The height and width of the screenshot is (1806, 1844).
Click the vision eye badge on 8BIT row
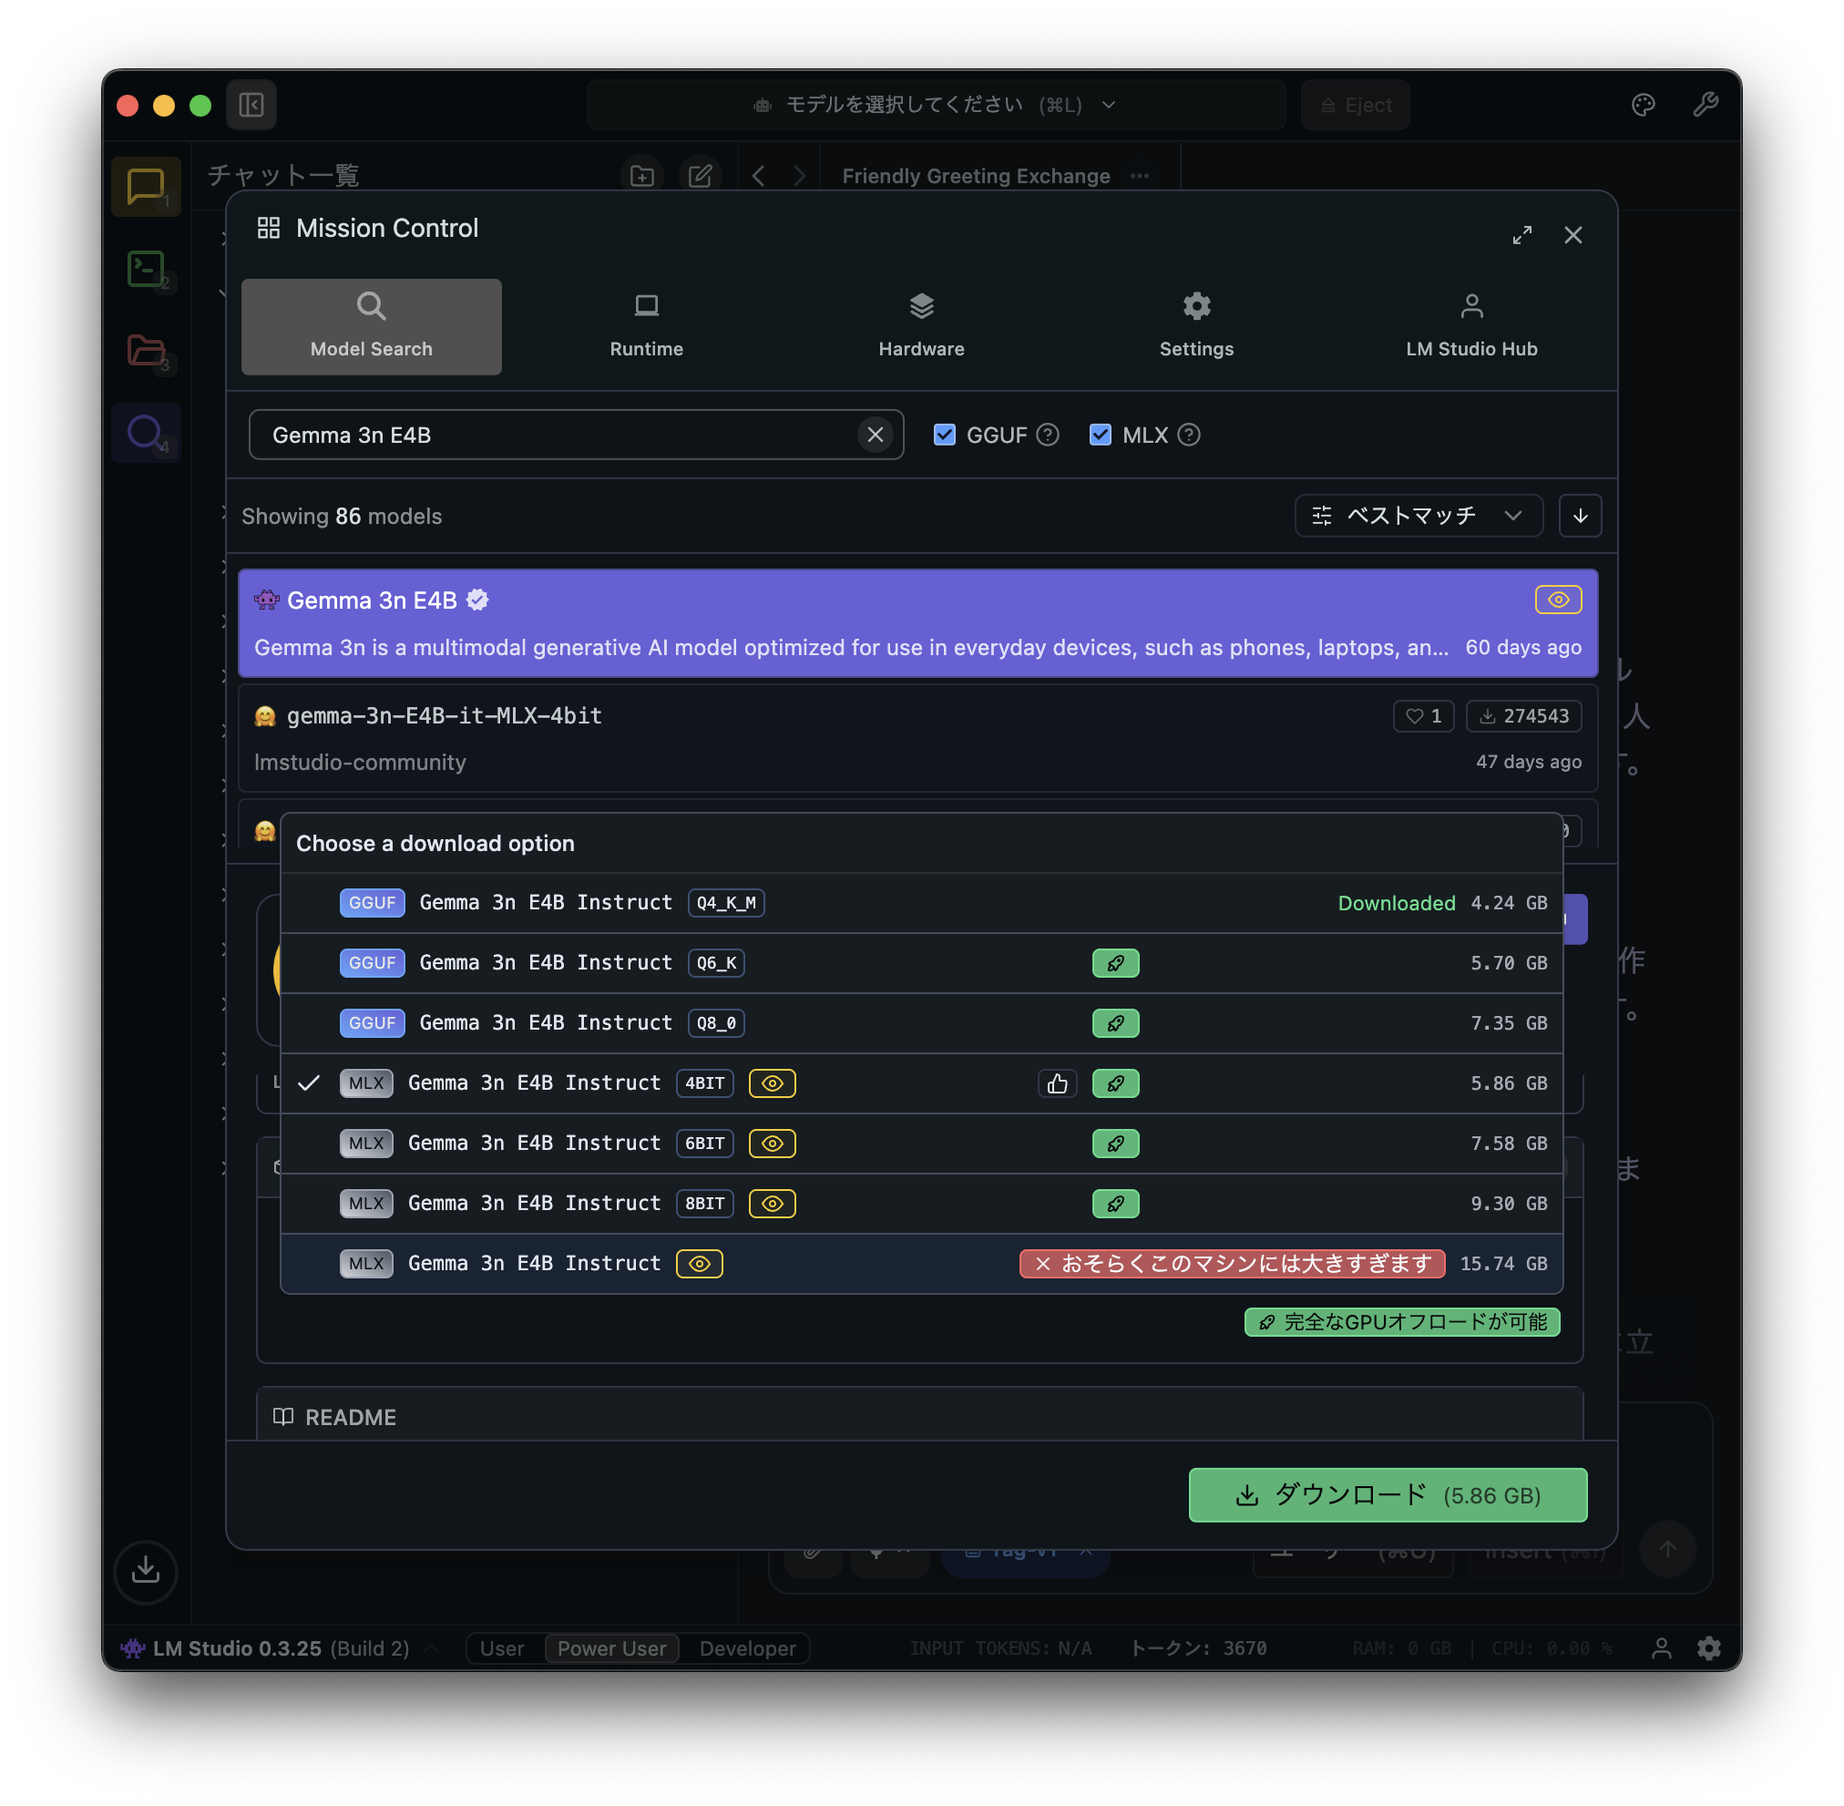(x=772, y=1204)
